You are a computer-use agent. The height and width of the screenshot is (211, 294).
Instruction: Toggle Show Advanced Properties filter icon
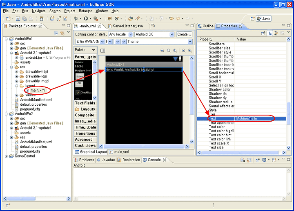pyautogui.click(x=276, y=33)
